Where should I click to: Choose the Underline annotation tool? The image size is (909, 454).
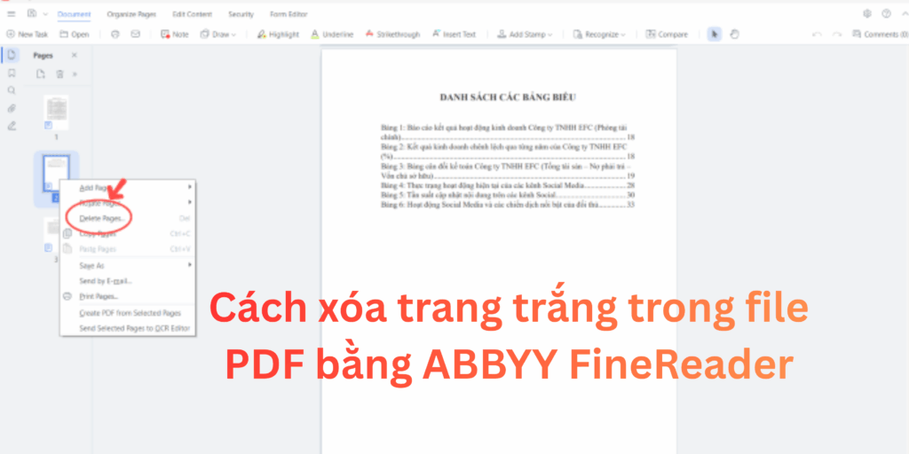[x=332, y=35]
